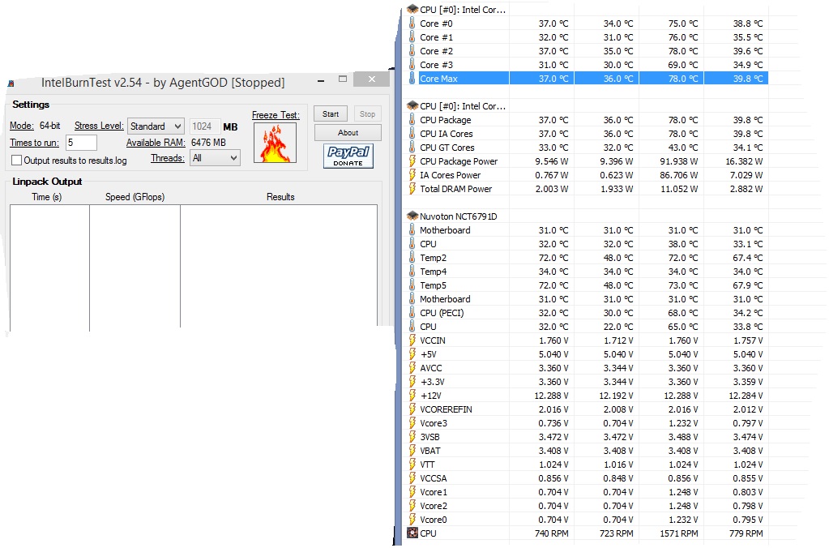Click the CPU Package Power lightning icon

coord(412,161)
